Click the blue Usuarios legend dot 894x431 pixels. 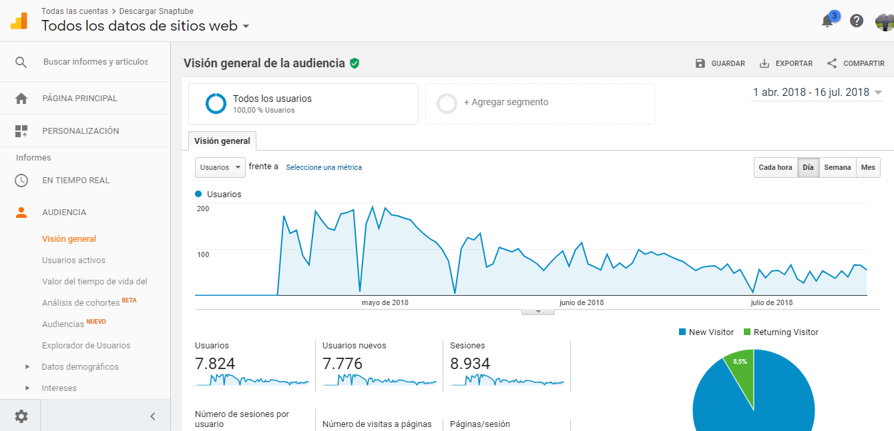198,194
